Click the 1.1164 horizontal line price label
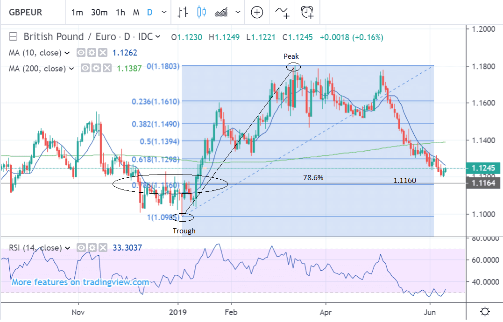Image resolution: width=503 pixels, height=322 pixels. coord(483,183)
